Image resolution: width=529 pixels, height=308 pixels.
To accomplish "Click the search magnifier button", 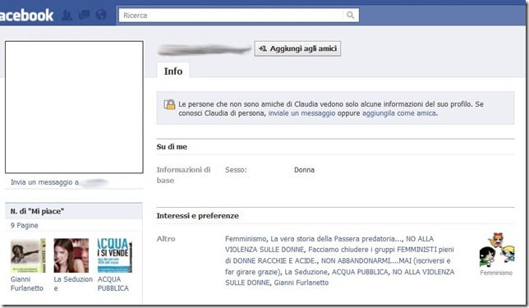I will pos(351,15).
